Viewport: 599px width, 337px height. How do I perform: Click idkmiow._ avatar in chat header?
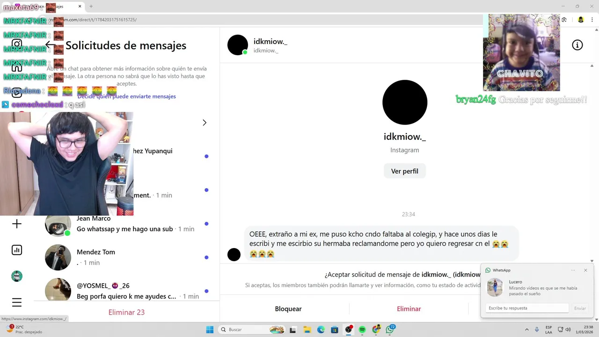(238, 45)
